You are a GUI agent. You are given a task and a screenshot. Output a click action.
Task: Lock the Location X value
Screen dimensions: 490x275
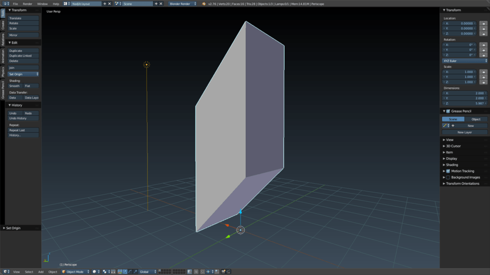(x=483, y=23)
